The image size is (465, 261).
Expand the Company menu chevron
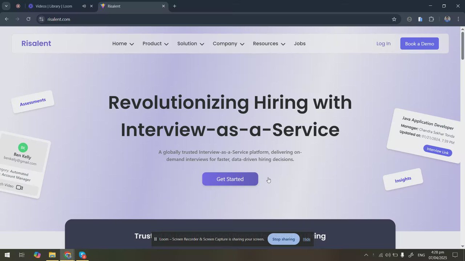(x=242, y=44)
